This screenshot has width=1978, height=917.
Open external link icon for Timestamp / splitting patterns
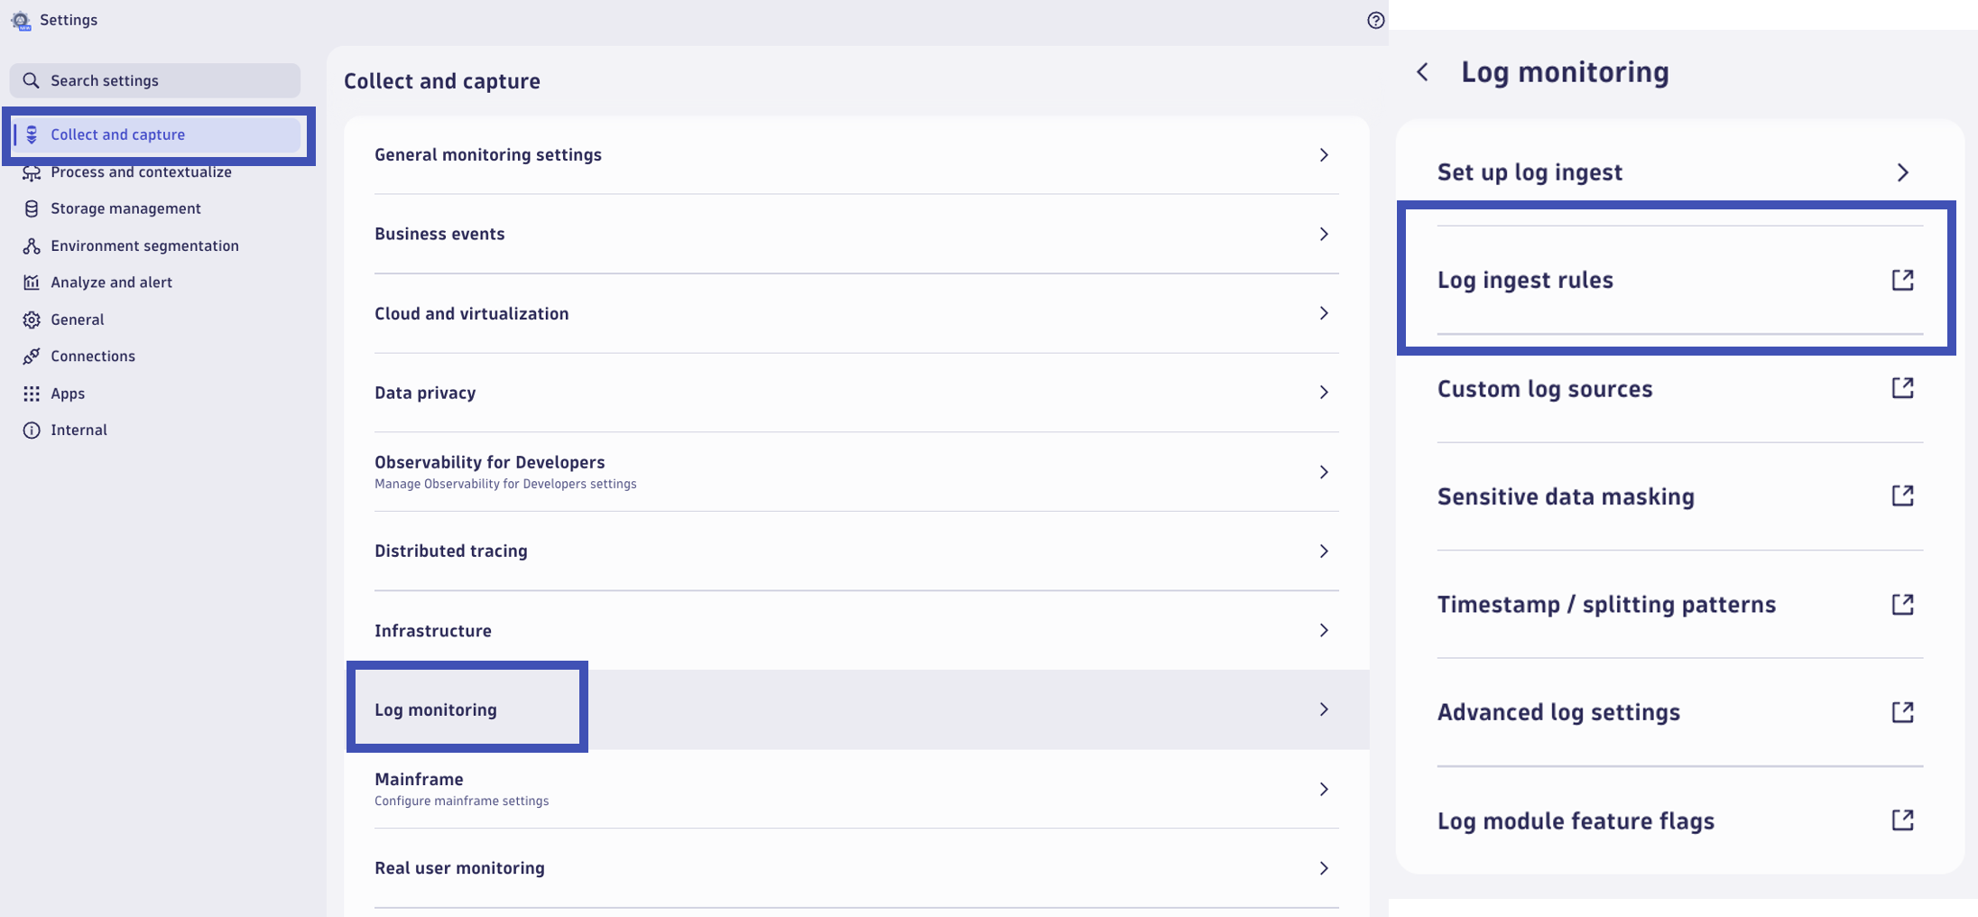coord(1902,604)
